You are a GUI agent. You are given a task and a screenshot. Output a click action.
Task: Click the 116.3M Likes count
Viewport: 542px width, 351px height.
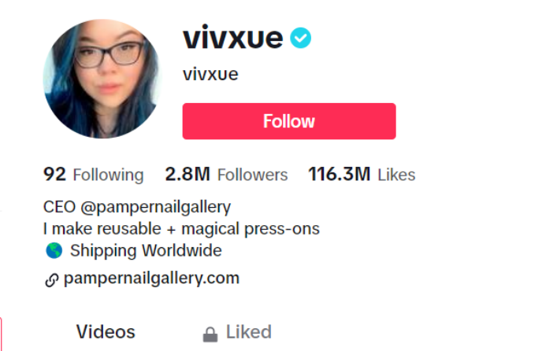362,174
